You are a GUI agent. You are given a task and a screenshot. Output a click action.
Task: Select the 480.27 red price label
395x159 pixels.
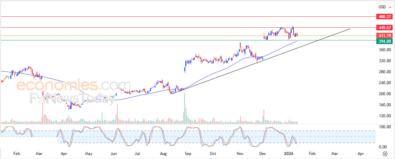(x=384, y=17)
